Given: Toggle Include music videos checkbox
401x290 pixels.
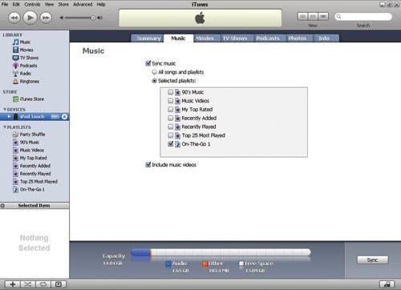Looking at the screenshot, I should [x=148, y=164].
